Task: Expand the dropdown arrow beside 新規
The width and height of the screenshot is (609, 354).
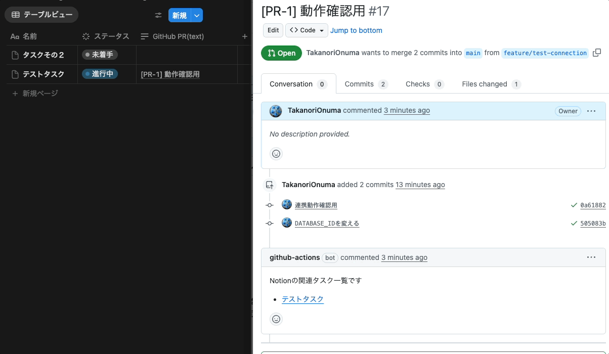Action: point(197,16)
